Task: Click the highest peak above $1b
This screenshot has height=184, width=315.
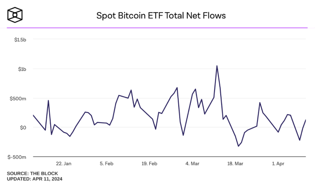Action: click(x=217, y=66)
